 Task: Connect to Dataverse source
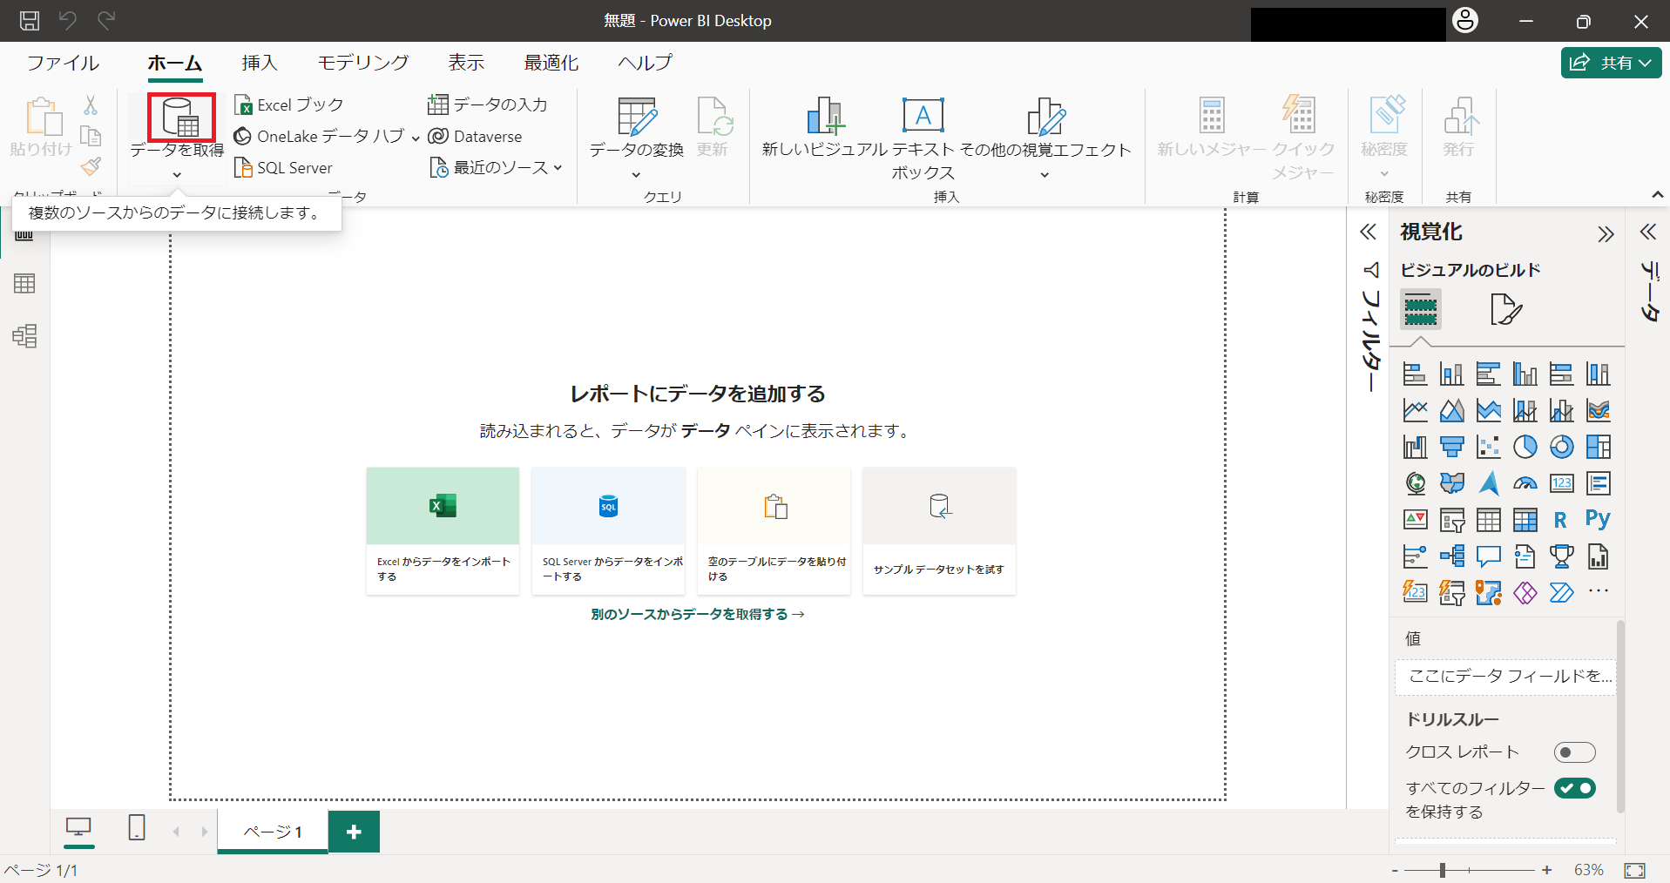476,136
